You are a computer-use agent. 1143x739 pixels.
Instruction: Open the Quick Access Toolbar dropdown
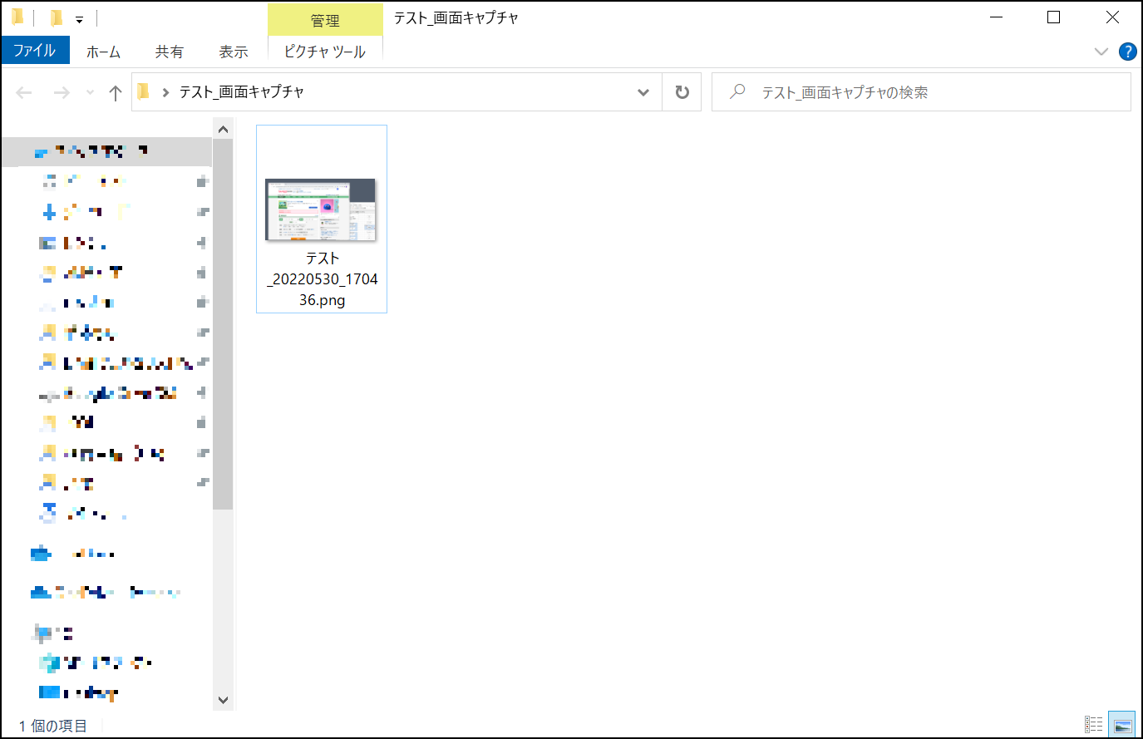coord(79,17)
